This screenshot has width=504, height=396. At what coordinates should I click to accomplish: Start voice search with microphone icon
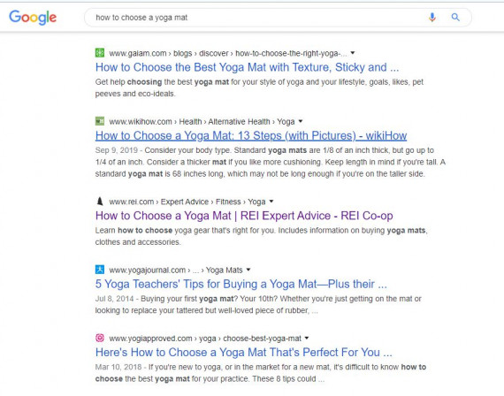point(432,17)
